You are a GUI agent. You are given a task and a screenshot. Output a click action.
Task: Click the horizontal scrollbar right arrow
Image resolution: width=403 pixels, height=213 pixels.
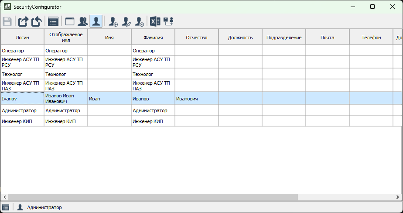pyautogui.click(x=398, y=197)
